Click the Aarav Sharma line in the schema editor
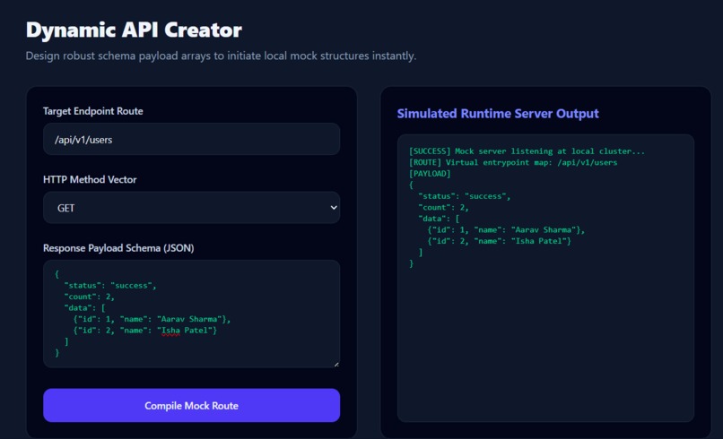The width and height of the screenshot is (723, 439). 152,319
